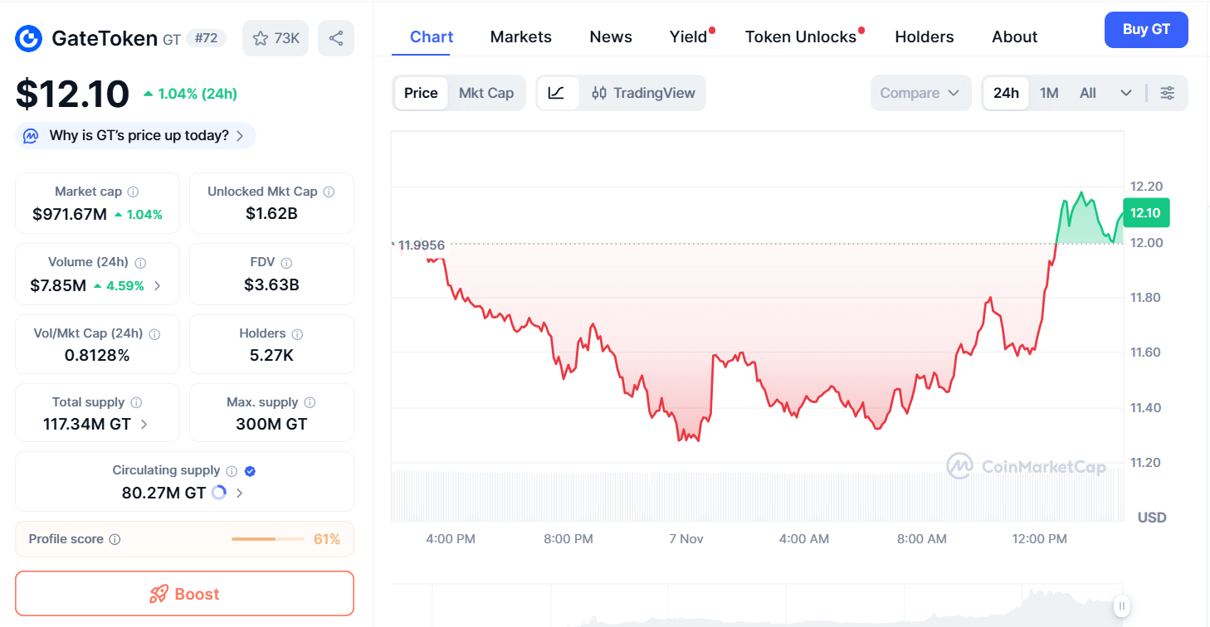Image resolution: width=1210 pixels, height=627 pixels.
Task: Select the line chart view icon
Action: 557,93
